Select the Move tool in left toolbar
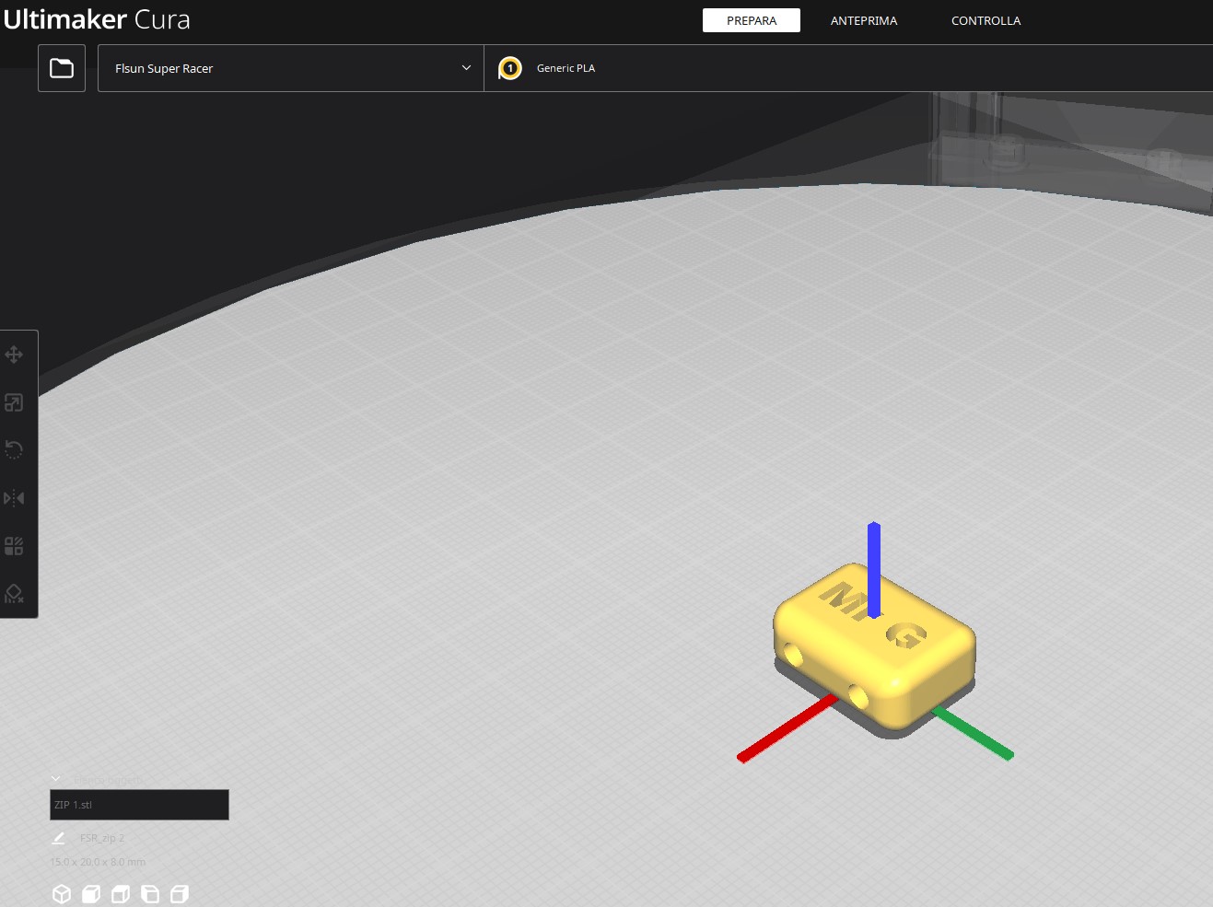Screen dimensions: 1213x907 pyautogui.click(x=14, y=355)
